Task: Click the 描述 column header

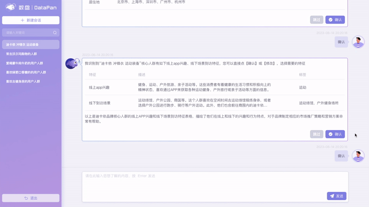Action: pos(142,75)
